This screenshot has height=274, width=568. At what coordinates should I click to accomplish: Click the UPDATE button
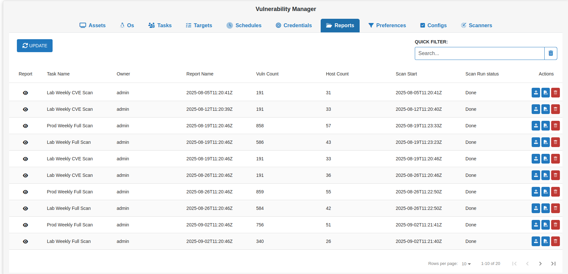point(35,46)
